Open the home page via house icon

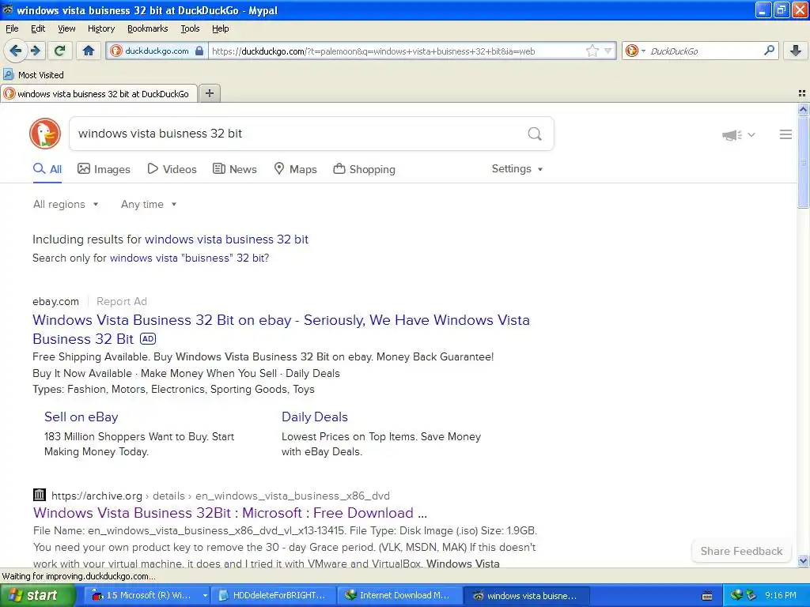(89, 51)
